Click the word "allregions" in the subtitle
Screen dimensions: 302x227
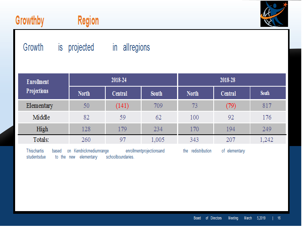click(x=136, y=48)
